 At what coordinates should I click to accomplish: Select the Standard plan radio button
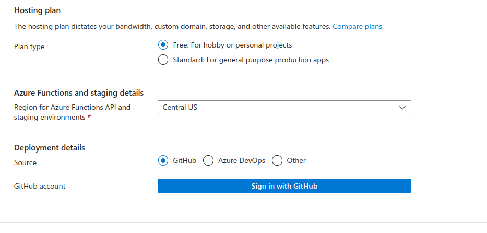(163, 60)
